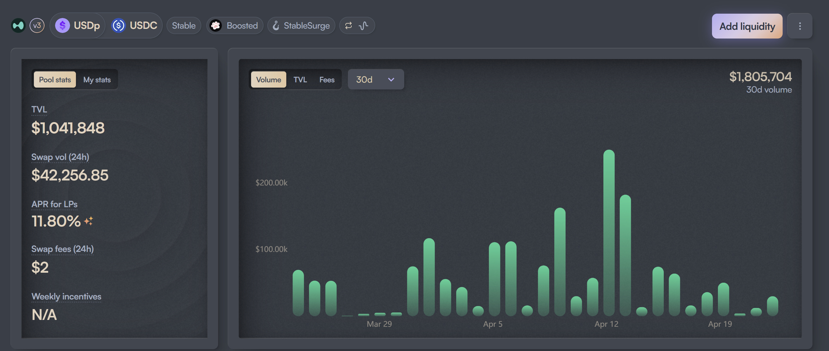Open the 30d period dropdown
This screenshot has width=829, height=351.
375,80
